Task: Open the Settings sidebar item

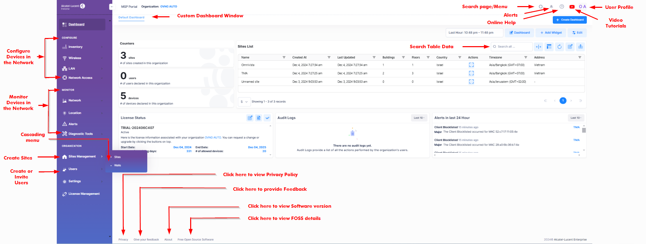Action: coord(82,181)
